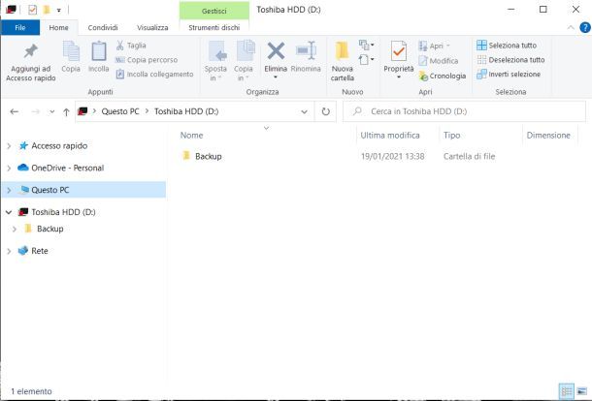Click Deseleziona tutto in the ribbon
592x401 pixels.
(510, 60)
